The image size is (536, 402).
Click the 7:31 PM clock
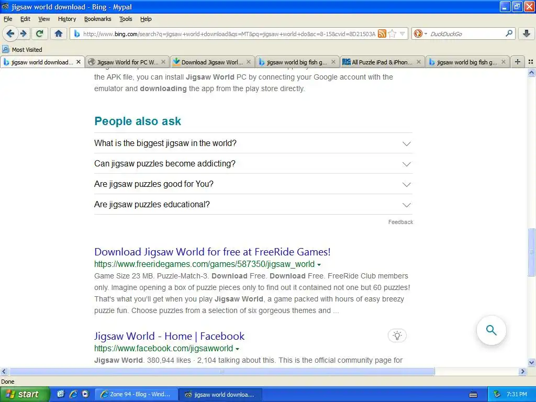pos(517,394)
